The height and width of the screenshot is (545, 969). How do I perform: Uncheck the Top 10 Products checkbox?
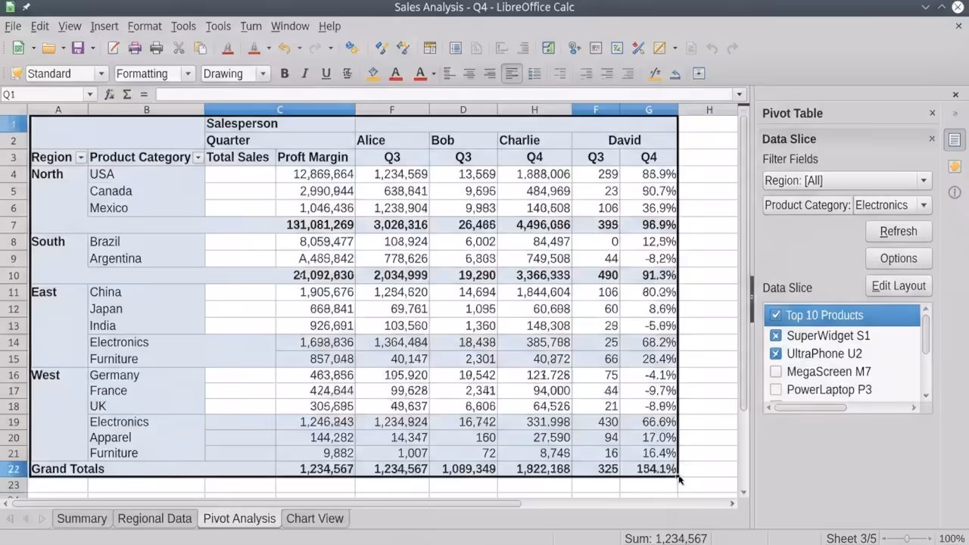[776, 315]
